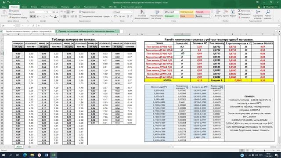Decrease indent in the alignment group
The height and width of the screenshot is (158, 281).
72,17
